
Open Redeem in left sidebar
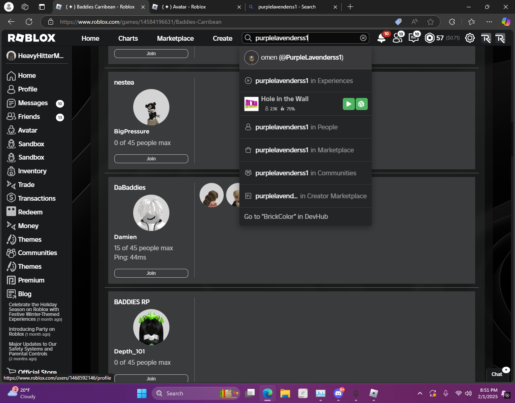pos(25,212)
